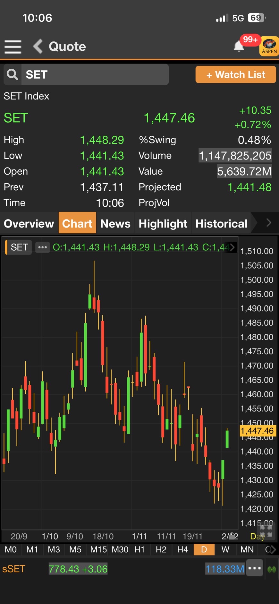Image resolution: width=279 pixels, height=604 pixels.
Task: Expand the chart OHLC info arrow
Action: pyautogui.click(x=232, y=247)
